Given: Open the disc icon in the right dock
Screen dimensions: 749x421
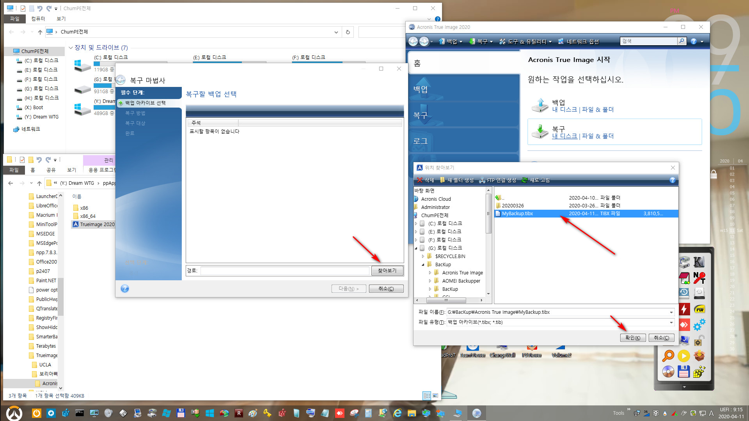Looking at the screenshot, I should click(x=668, y=371).
